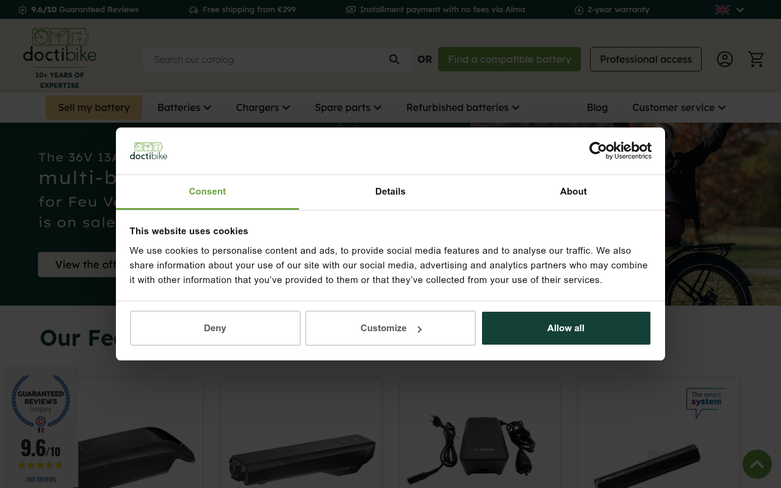Expand the language selector chevron

tap(740, 10)
